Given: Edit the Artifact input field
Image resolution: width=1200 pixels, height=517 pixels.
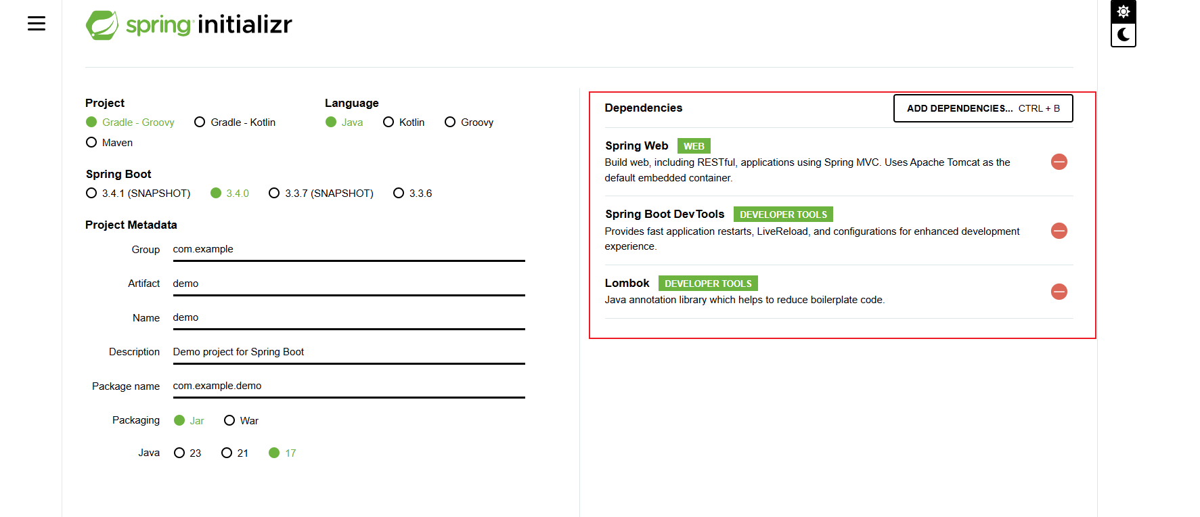Looking at the screenshot, I should click(x=349, y=284).
